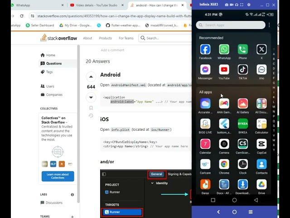
Task: Tap the Android recent apps square button
Action: pyautogui.click(x=213, y=200)
